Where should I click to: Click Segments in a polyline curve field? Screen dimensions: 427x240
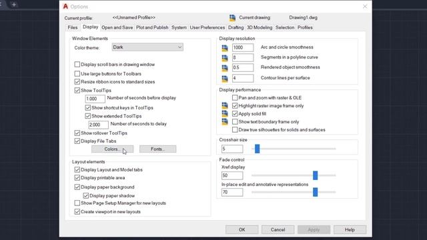click(243, 57)
